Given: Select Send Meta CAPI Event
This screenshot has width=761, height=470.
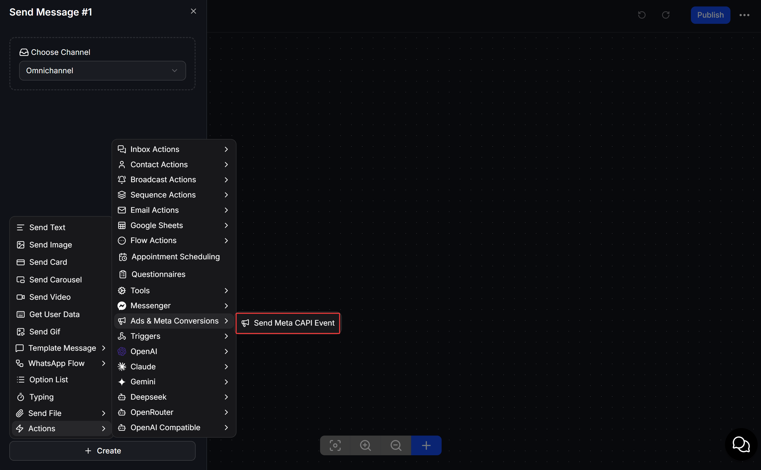Looking at the screenshot, I should click(x=288, y=323).
